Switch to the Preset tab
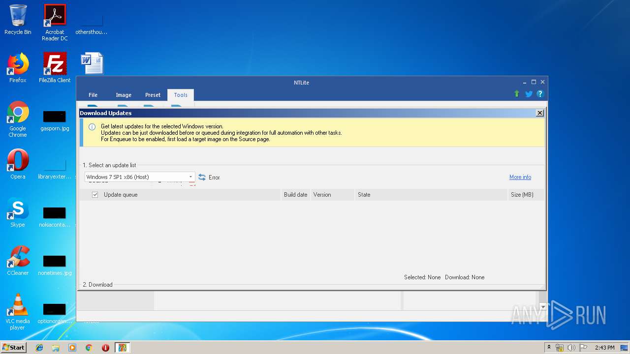 tap(153, 95)
